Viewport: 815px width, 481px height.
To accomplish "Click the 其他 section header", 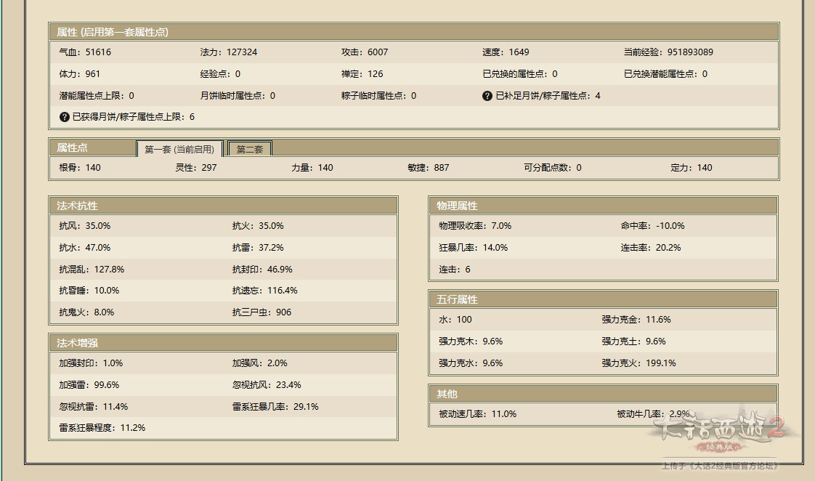I will (x=447, y=394).
